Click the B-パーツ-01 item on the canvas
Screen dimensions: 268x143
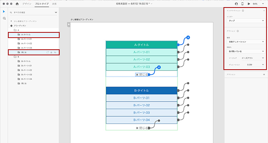point(142,98)
